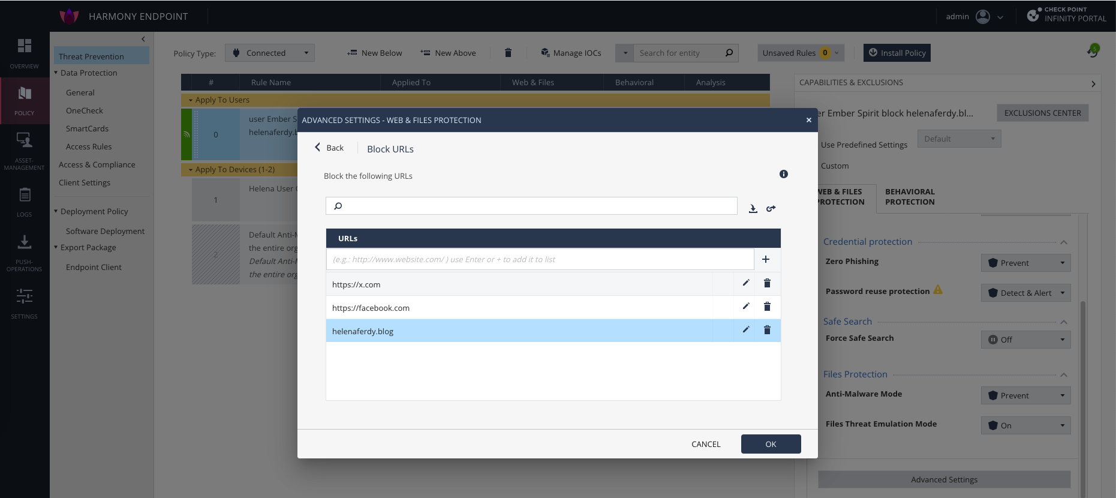Click the import URLs download-arrow icon
1116x498 pixels.
pos(753,209)
